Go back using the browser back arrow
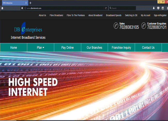 (x=22, y=8)
